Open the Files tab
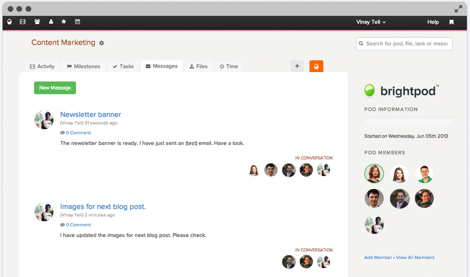The image size is (470, 277). 198,66
